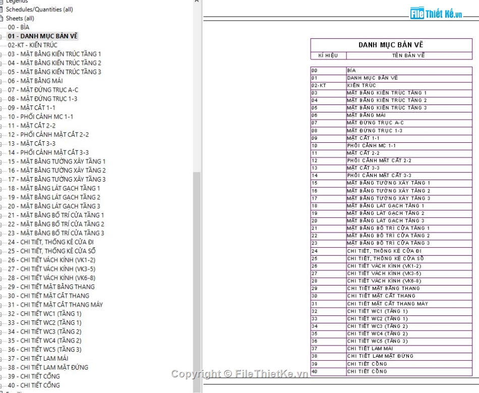Click DANH MỤC BẢN VẼ table title
This screenshot has height=393, width=479.
[x=391, y=45]
